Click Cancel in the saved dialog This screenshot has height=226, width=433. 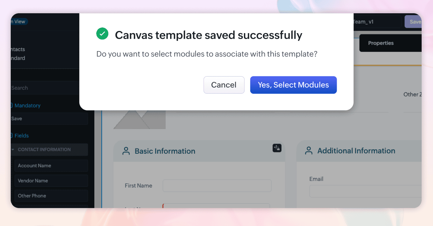tap(224, 85)
